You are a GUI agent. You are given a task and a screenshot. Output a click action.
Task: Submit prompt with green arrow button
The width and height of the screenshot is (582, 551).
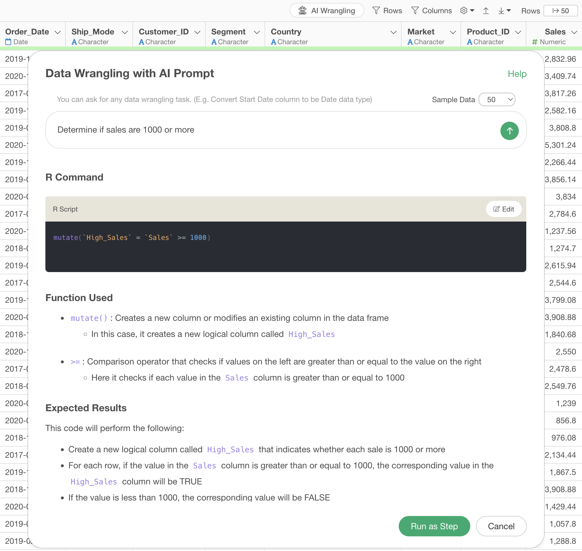(509, 131)
